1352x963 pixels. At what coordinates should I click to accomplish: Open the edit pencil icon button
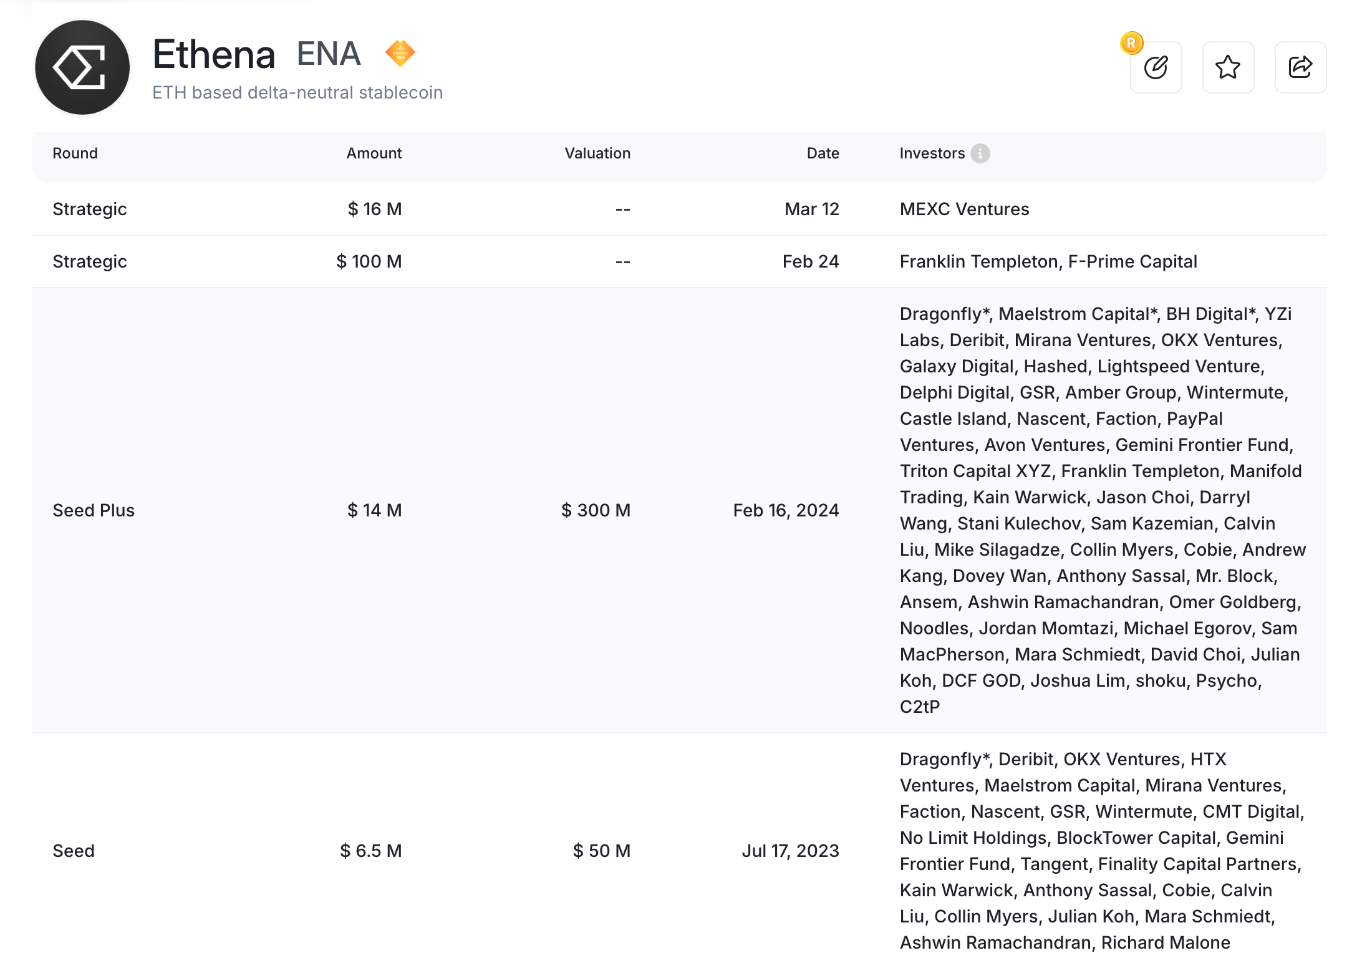(x=1156, y=67)
